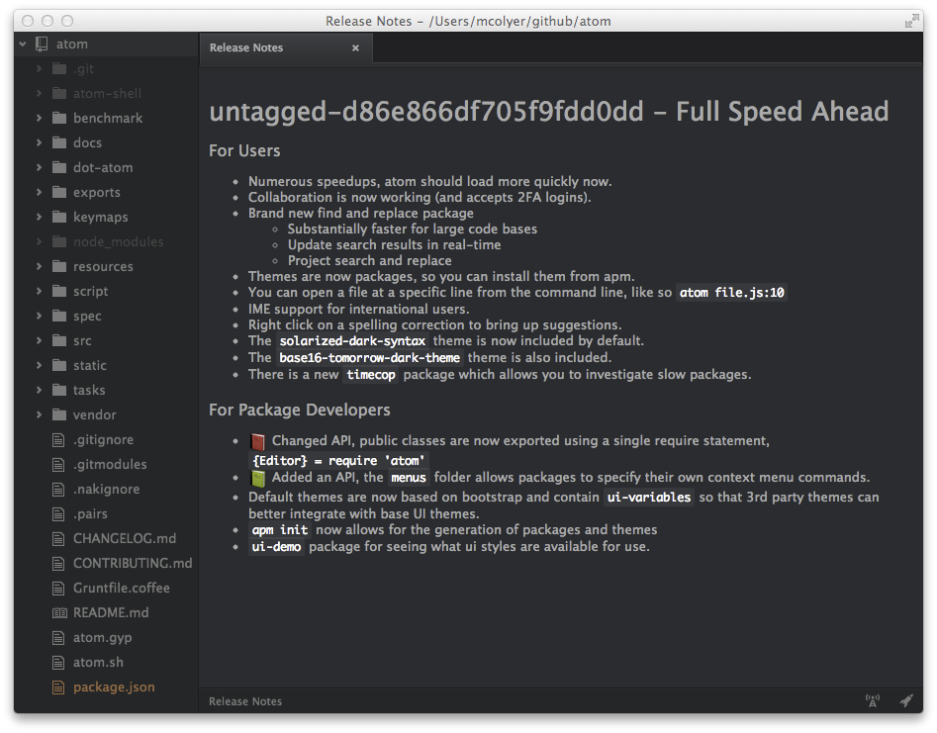Click the 'ui-demo' code label
This screenshot has height=733, width=937.
tap(276, 547)
